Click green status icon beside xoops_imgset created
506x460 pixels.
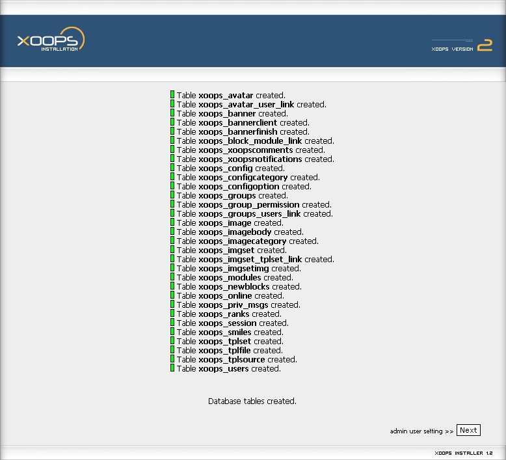172,249
